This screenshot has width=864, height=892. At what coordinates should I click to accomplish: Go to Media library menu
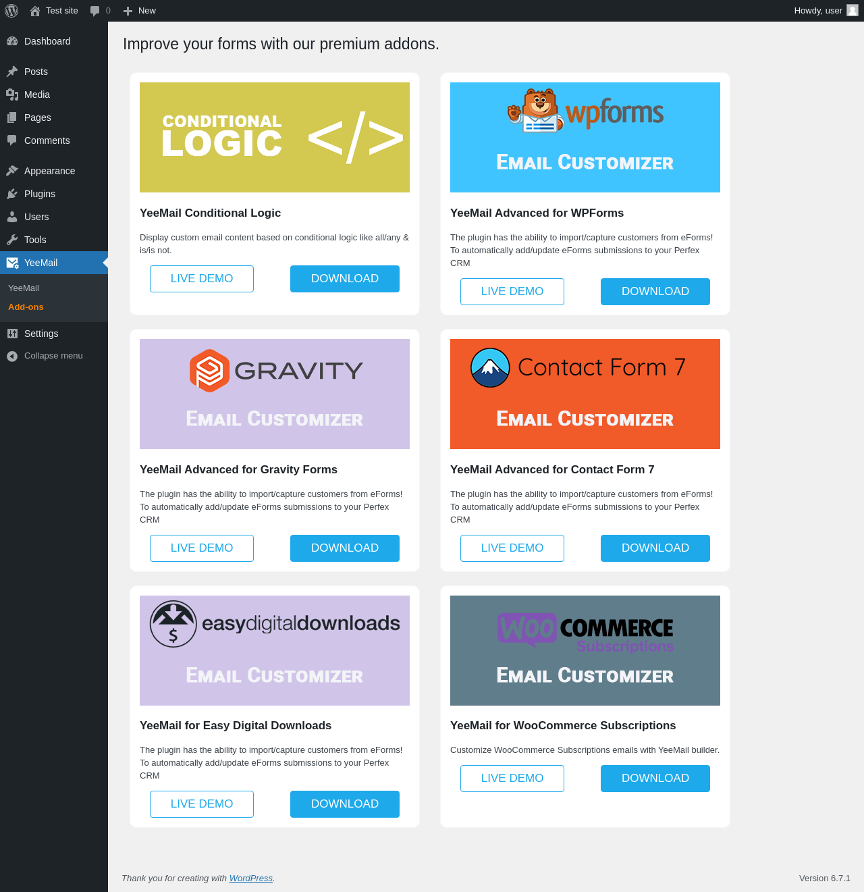click(x=54, y=95)
